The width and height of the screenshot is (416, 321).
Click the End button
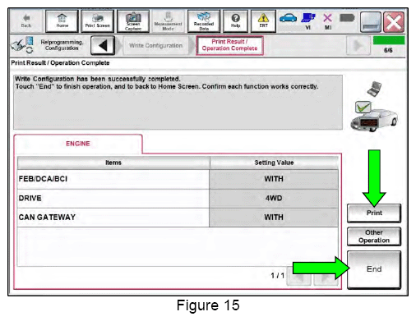pos(374,269)
